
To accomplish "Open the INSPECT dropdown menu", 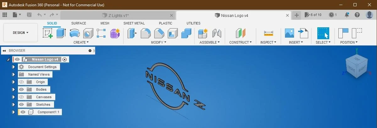I will 268,42.
